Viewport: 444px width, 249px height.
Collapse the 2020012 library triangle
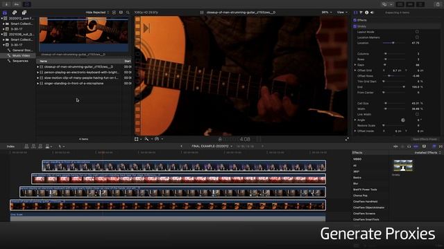point(2,19)
